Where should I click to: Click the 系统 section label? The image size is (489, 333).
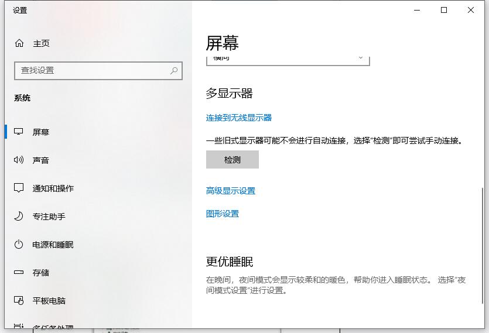click(22, 98)
